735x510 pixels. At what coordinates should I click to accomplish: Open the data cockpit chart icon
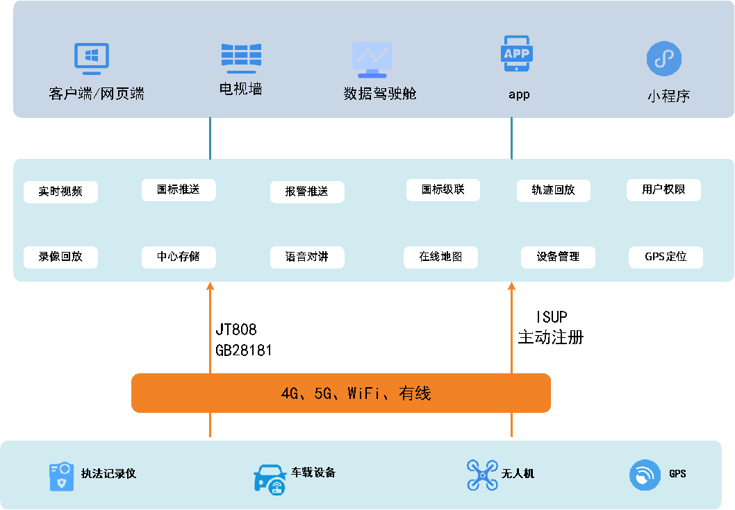[x=372, y=60]
